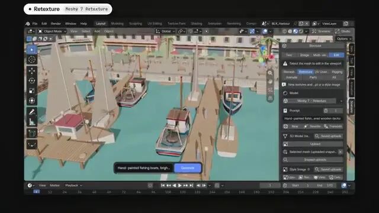
Task: Select the Image tab in Blockade panel
Action: pos(304,55)
